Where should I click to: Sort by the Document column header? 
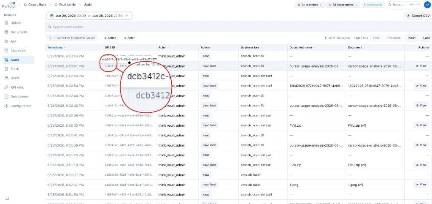pos(356,47)
